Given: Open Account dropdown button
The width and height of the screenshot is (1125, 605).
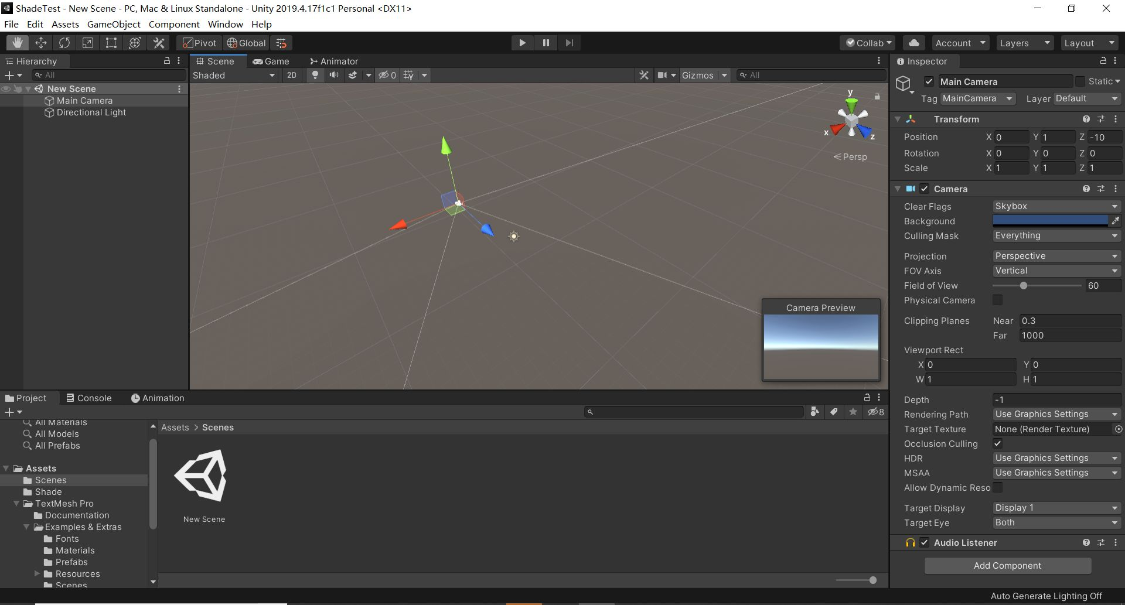Looking at the screenshot, I should (960, 43).
